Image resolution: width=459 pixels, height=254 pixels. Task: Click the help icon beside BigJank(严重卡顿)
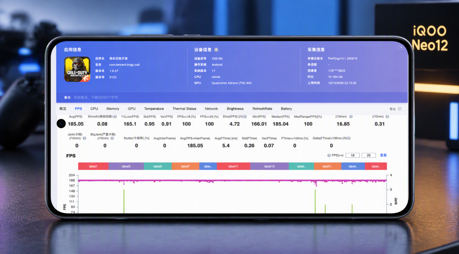tap(112, 138)
